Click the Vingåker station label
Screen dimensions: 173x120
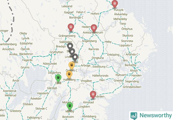[86, 81]
